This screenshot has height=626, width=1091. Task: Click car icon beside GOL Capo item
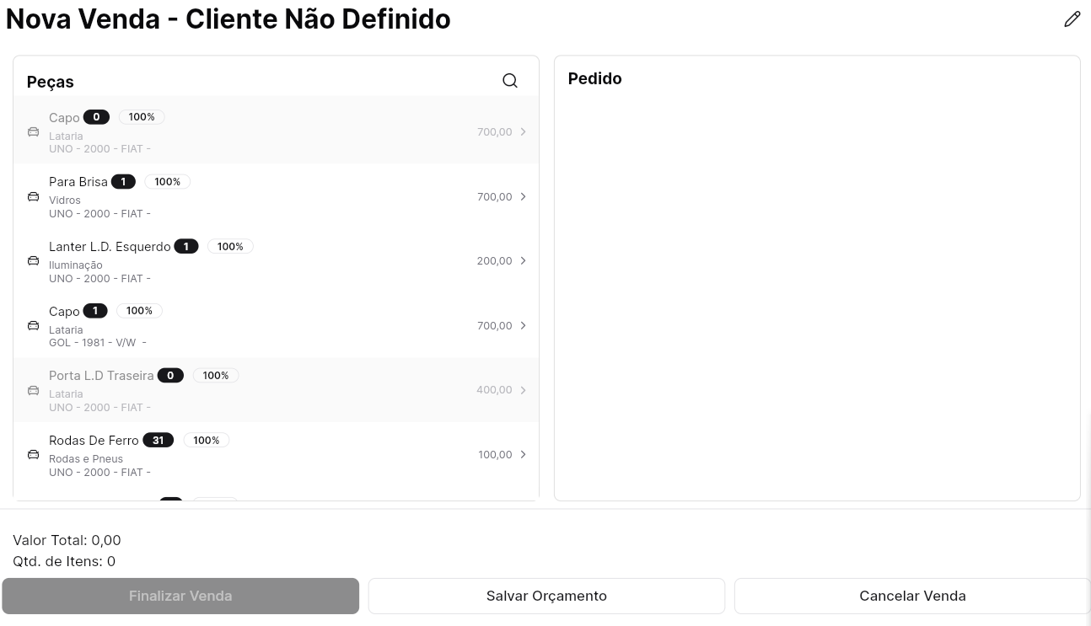33,325
